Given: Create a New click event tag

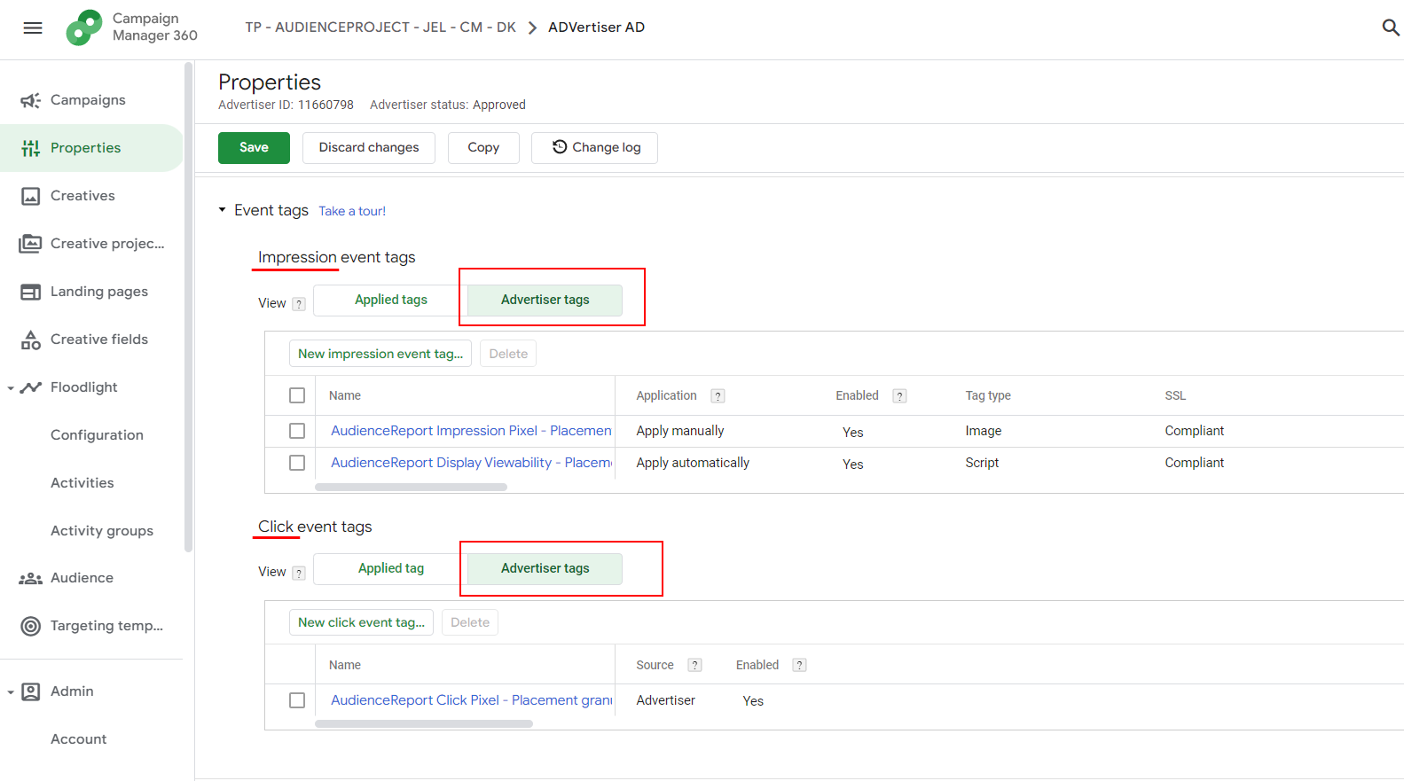Looking at the screenshot, I should 361,622.
